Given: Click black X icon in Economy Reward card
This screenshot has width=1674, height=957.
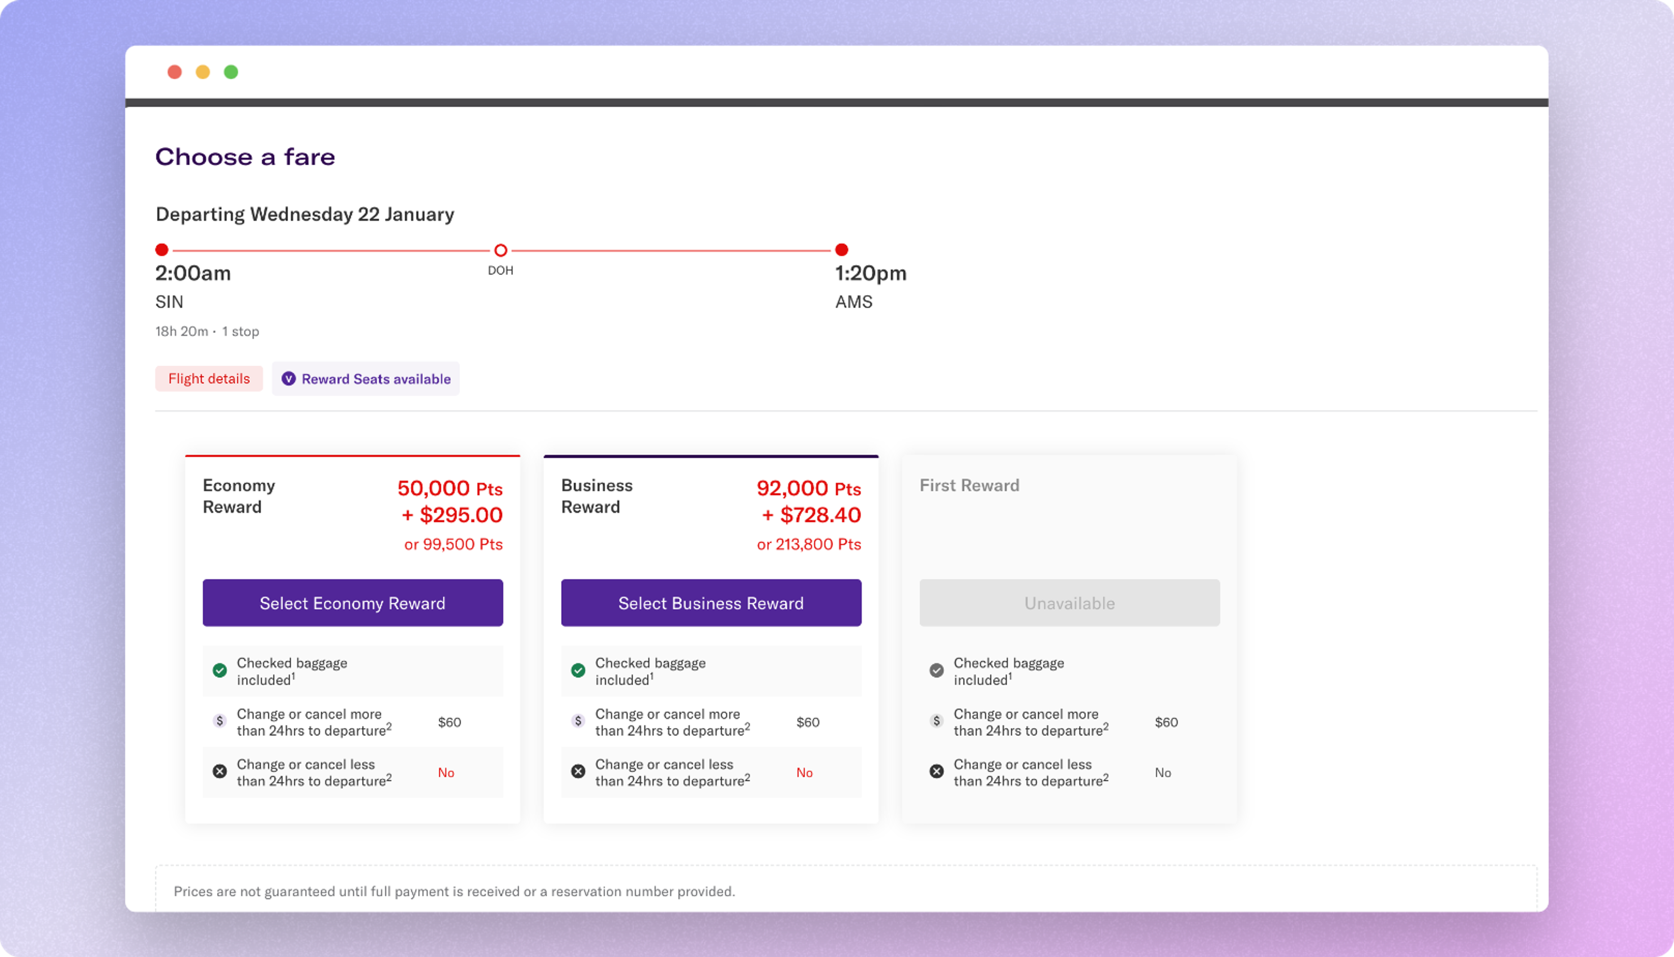Looking at the screenshot, I should coord(220,772).
